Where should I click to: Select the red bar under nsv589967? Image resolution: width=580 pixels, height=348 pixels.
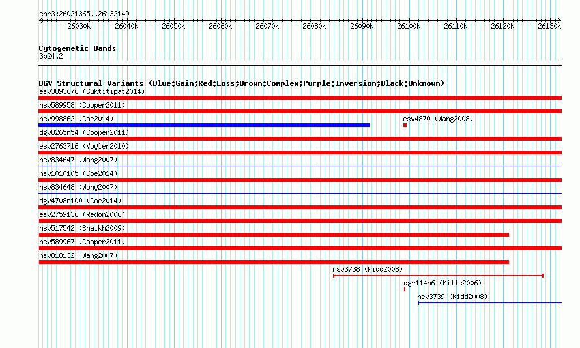(300, 248)
